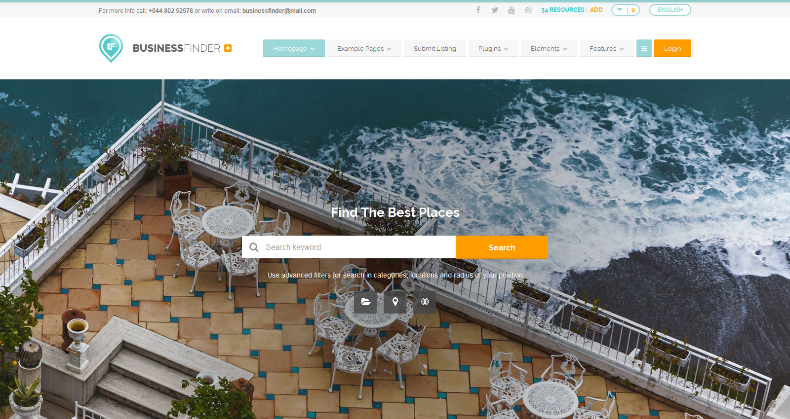
Task: Open the Facebook social icon
Action: [478, 10]
